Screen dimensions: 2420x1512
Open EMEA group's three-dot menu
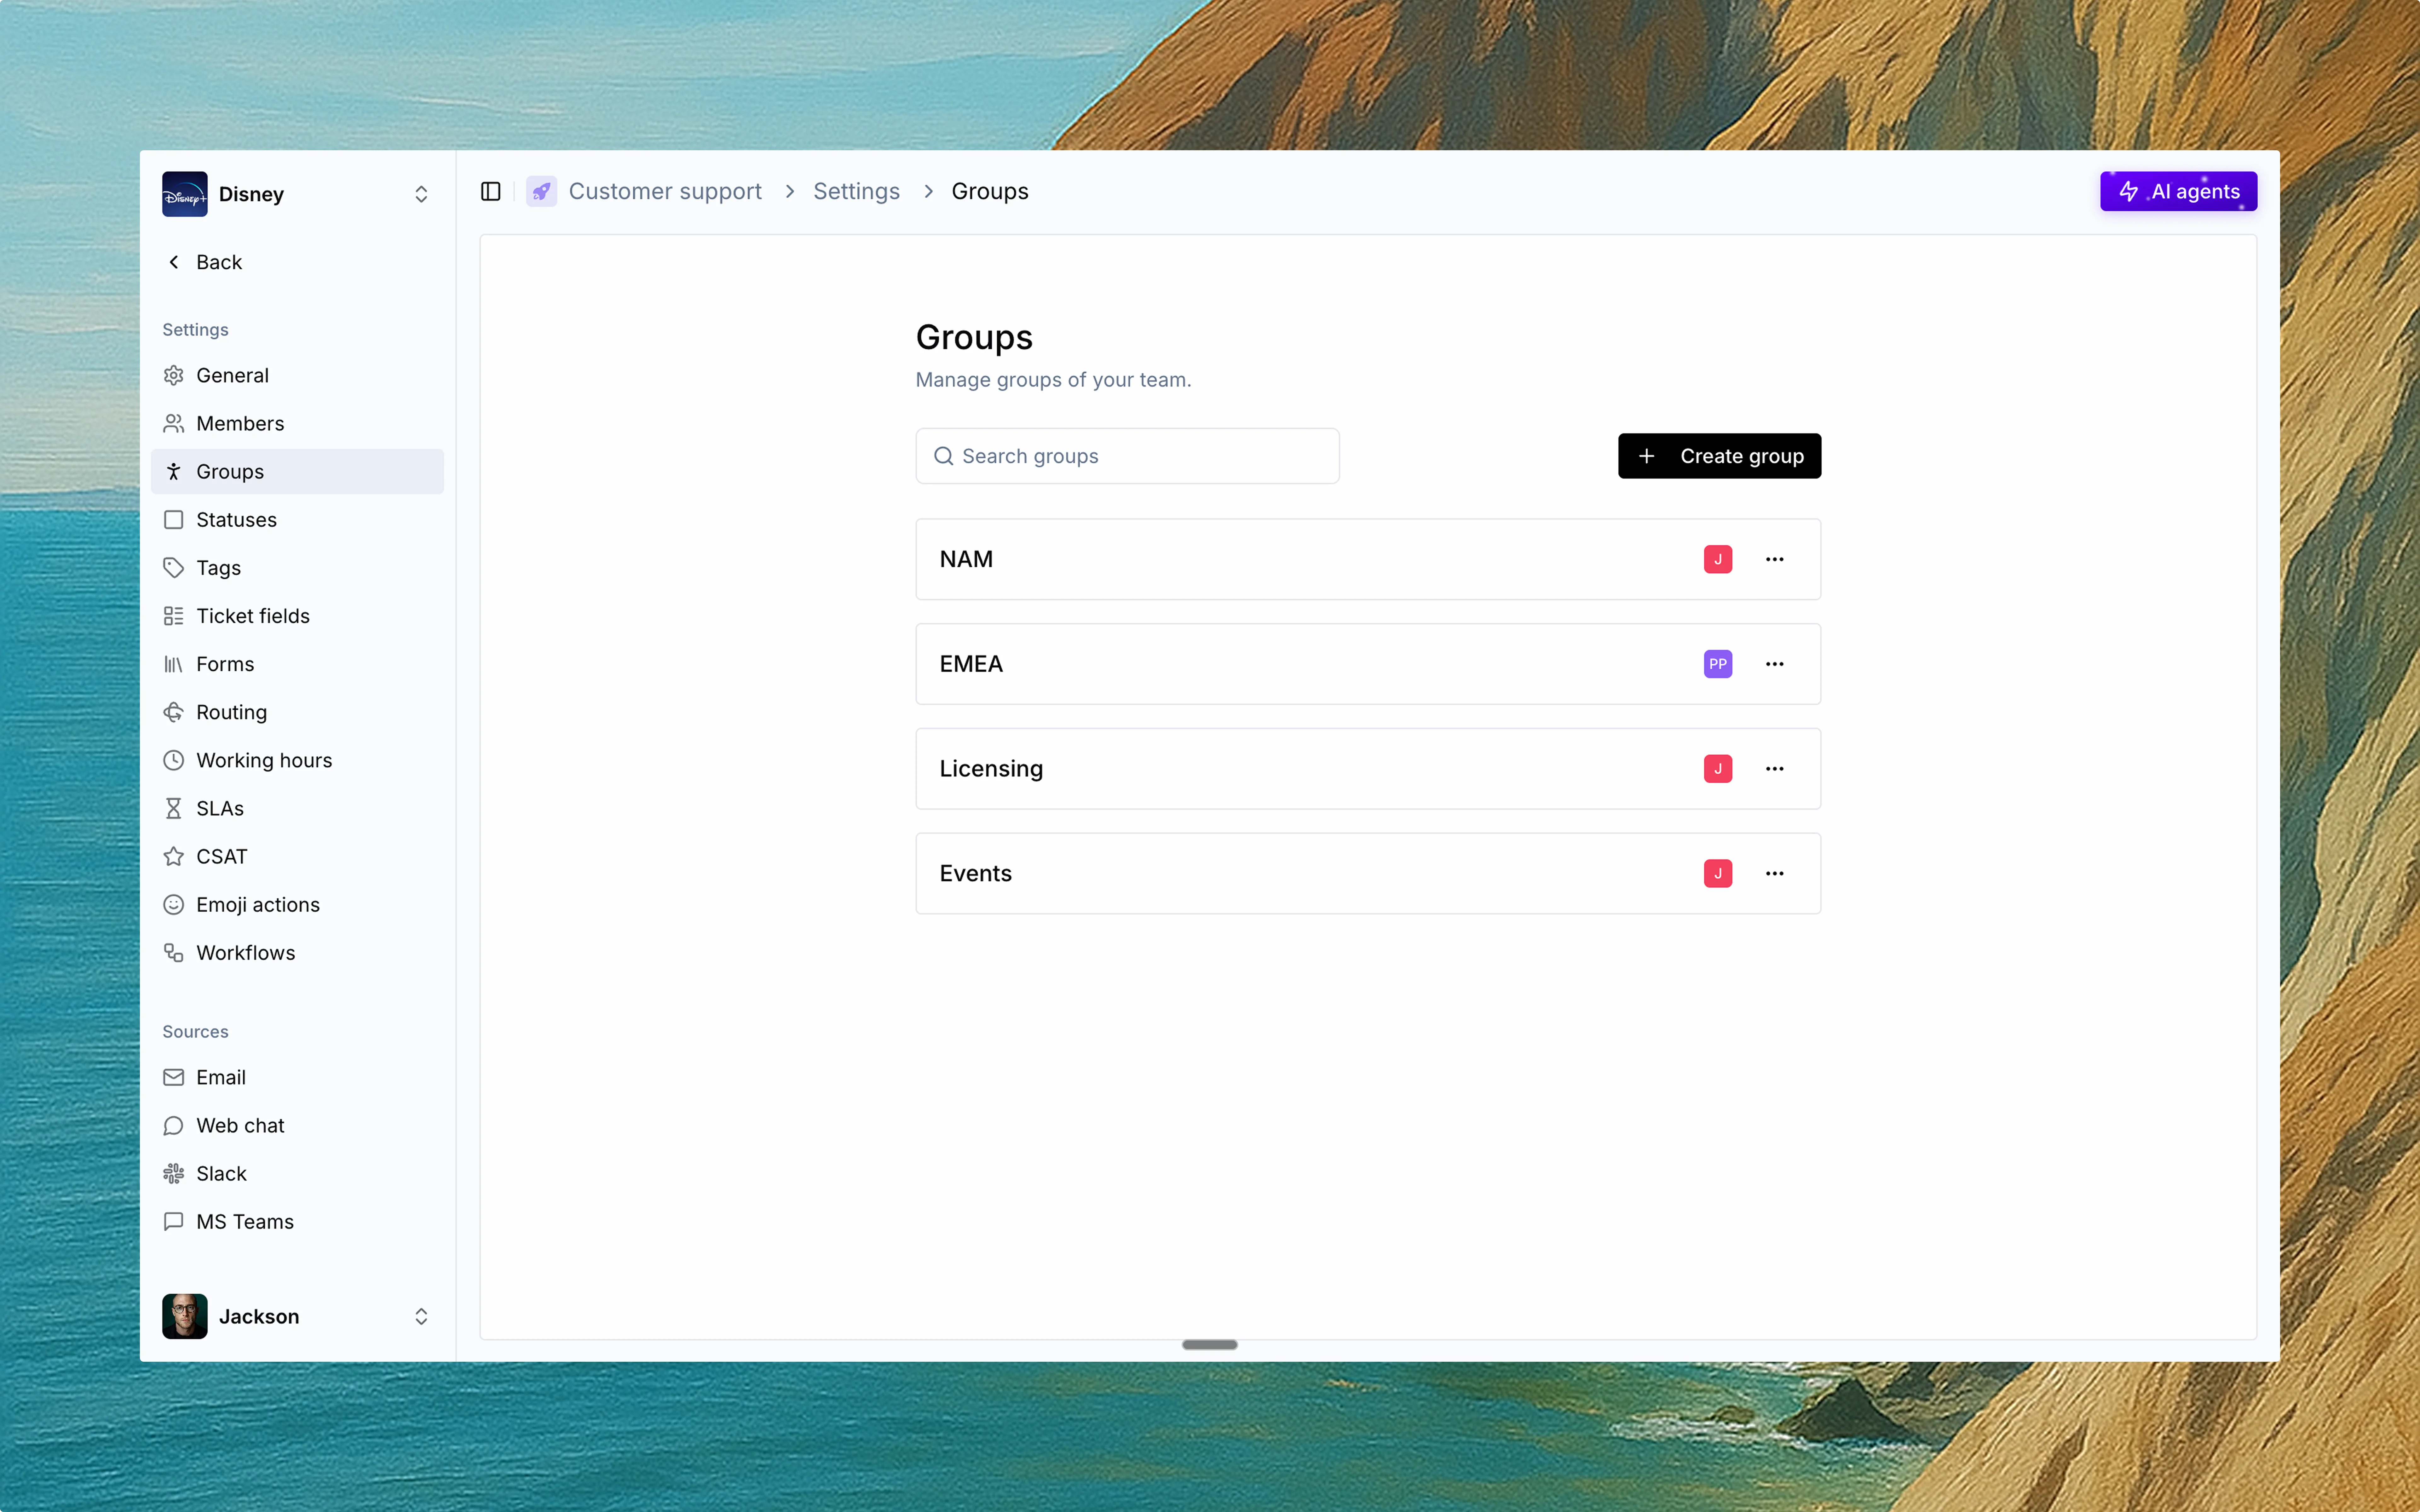[x=1774, y=664]
